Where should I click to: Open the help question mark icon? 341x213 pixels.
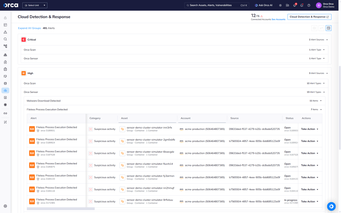(309, 5)
